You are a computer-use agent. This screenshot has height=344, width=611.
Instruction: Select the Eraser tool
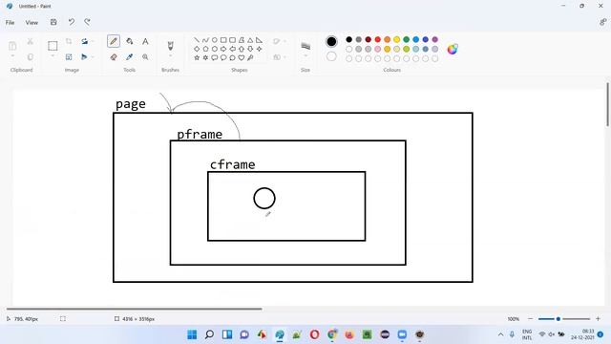pyautogui.click(x=114, y=57)
